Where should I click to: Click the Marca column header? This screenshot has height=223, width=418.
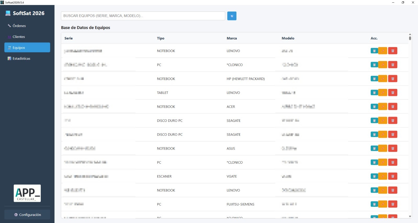click(x=232, y=38)
